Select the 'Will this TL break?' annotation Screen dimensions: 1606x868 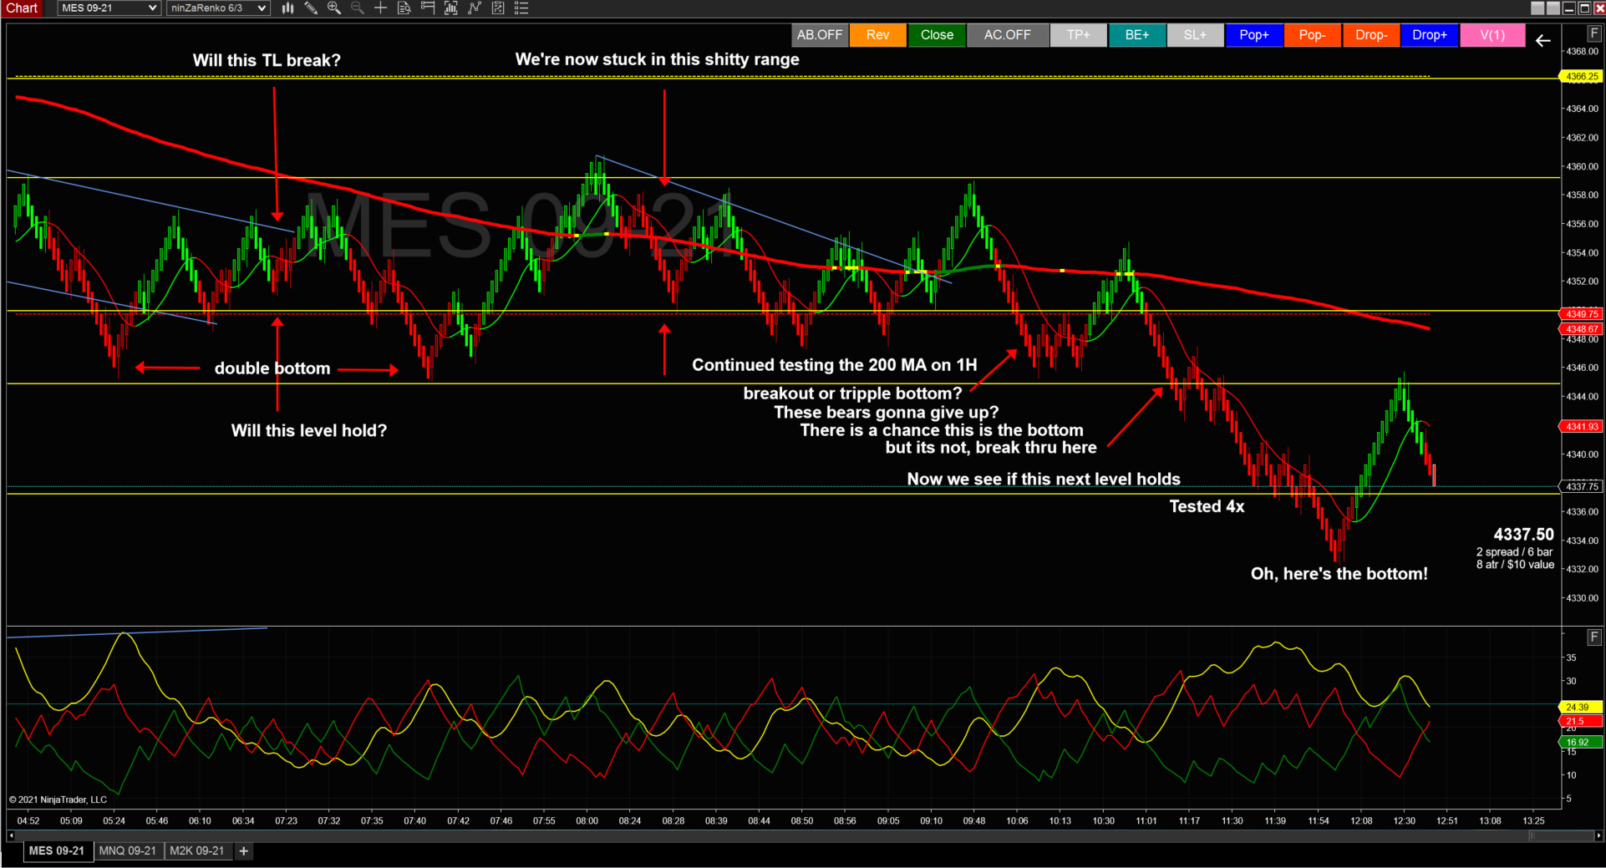coord(267,60)
